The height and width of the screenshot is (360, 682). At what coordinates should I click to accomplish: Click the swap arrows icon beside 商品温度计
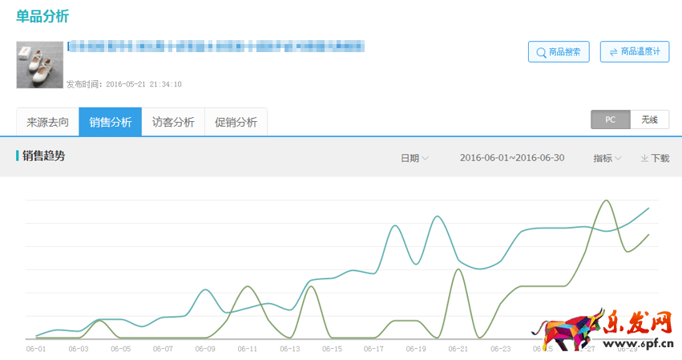[x=613, y=52]
